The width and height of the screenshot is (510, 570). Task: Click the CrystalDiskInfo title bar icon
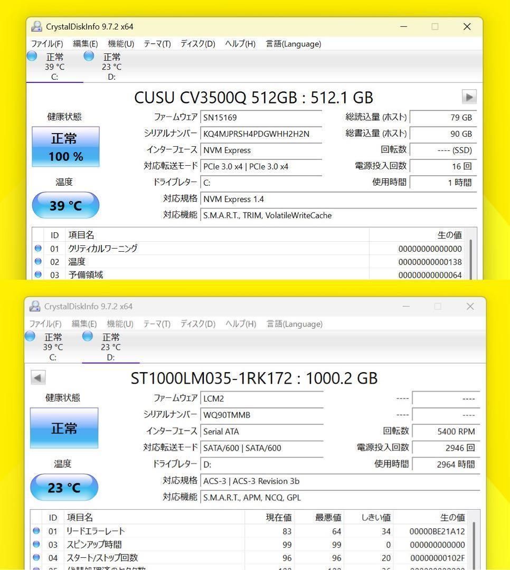click(x=35, y=26)
